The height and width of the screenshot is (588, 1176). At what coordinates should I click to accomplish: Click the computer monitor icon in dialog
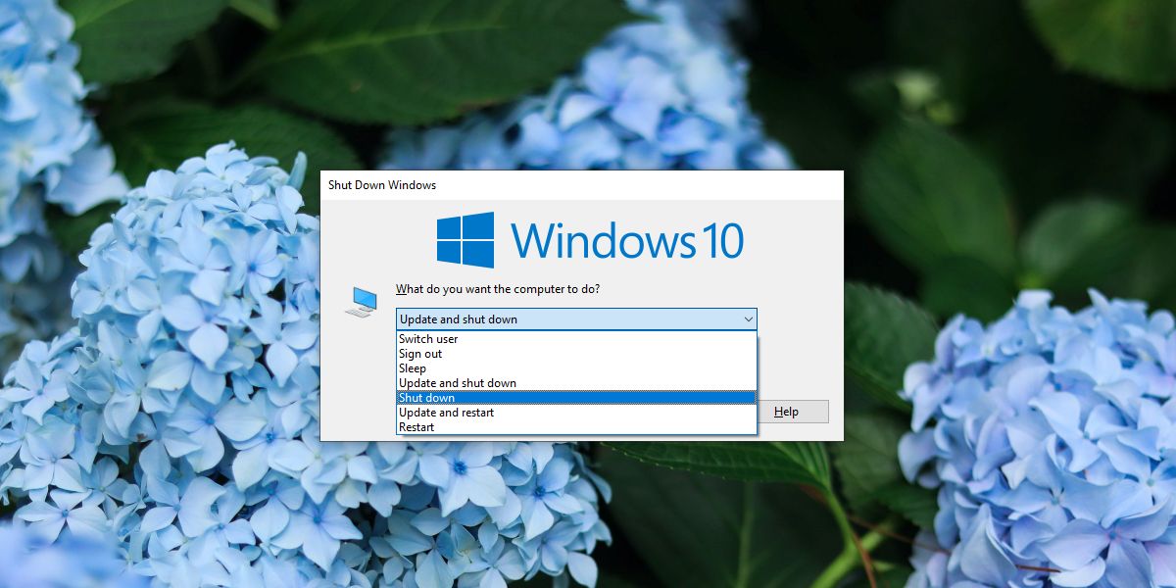361,301
